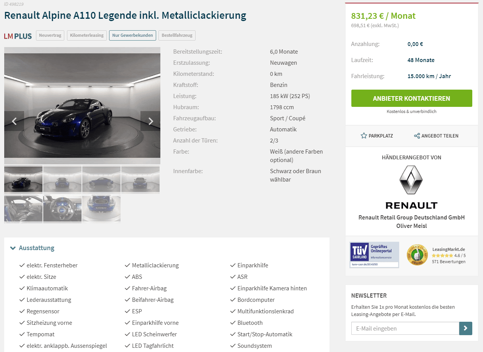
Task: Click the LM PLUS logo
Action: [18, 36]
